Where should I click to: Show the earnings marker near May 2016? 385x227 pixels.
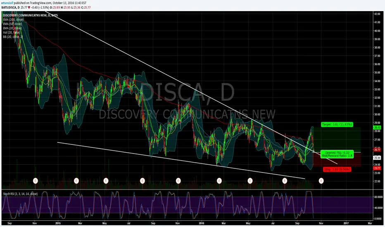[250, 181]
